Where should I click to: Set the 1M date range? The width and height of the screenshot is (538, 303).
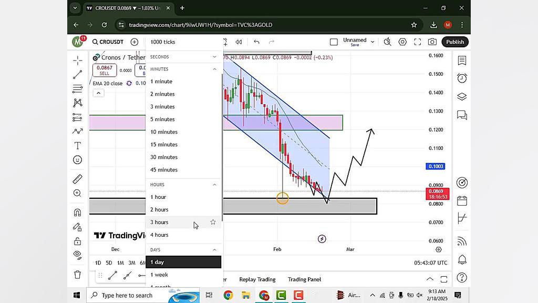[x=120, y=263]
